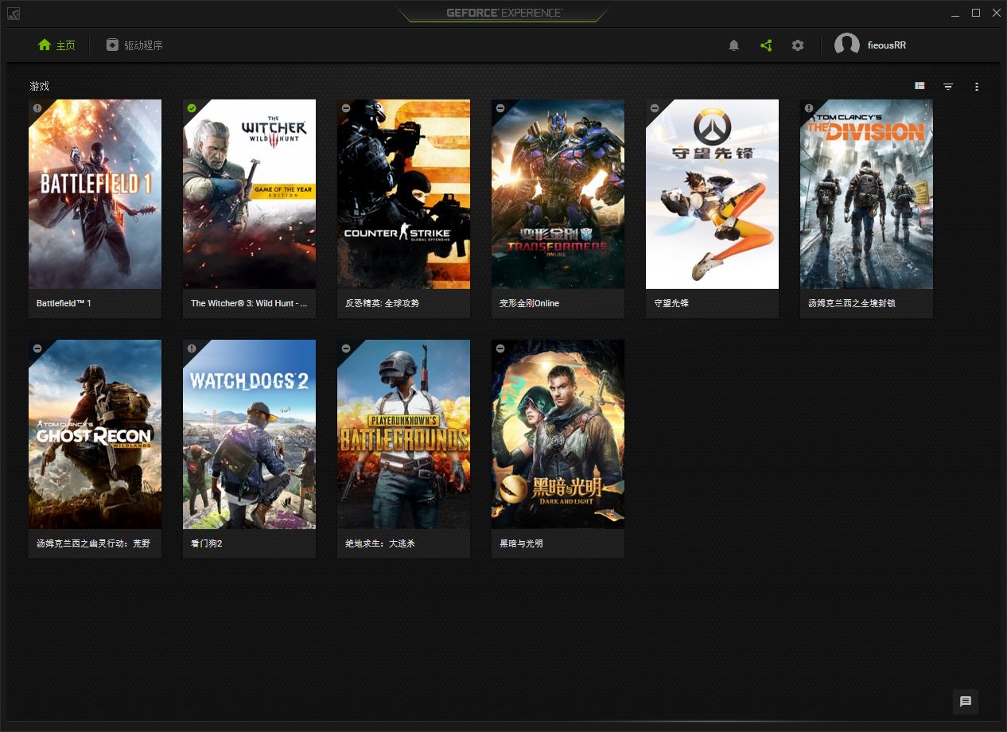
Task: Click the green share icon
Action: point(766,45)
